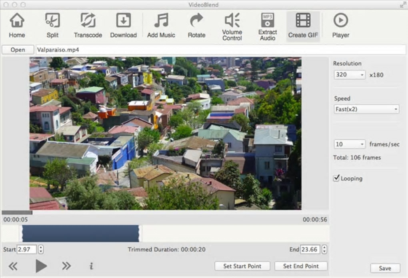The image size is (408, 278).
Task: Click the Valparaiso.mp4 file path field
Action: coord(221,50)
